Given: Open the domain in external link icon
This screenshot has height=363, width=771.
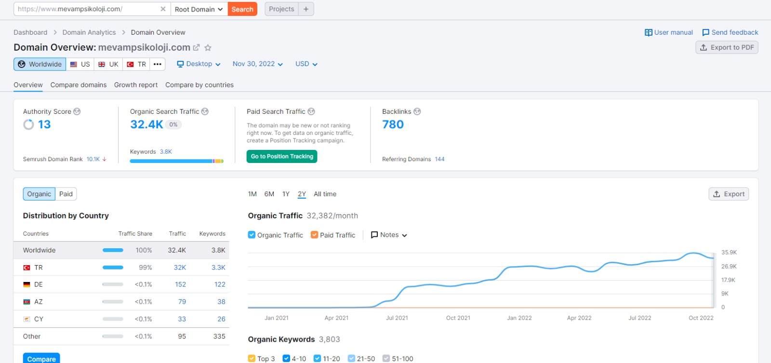Looking at the screenshot, I should [196, 48].
